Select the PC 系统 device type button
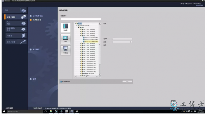207x114 pixels. (65, 50)
